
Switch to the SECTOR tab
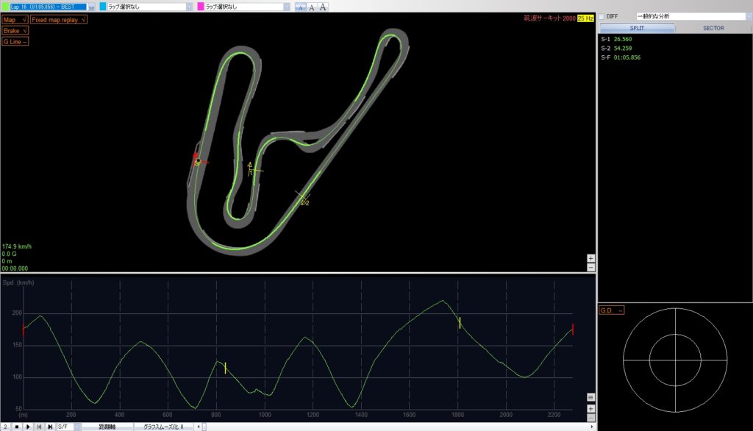pos(713,28)
